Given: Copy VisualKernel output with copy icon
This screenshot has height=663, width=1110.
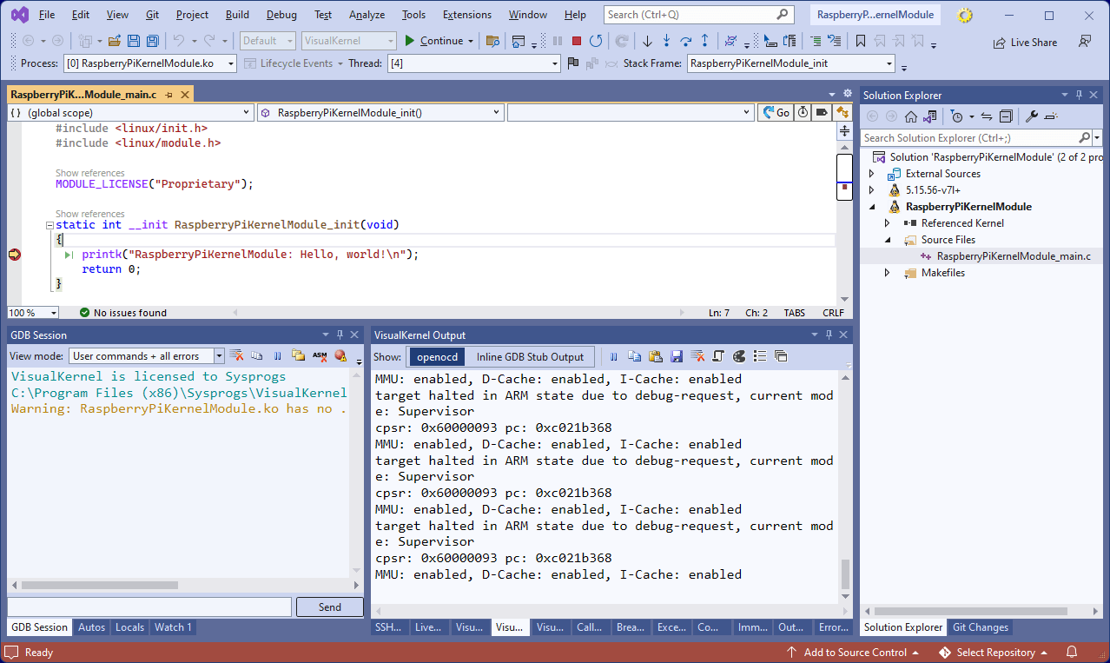Looking at the screenshot, I should (634, 355).
